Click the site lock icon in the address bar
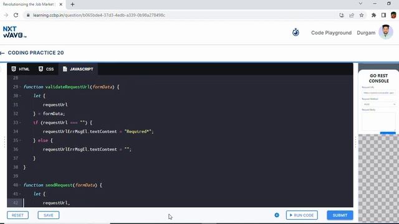This screenshot has width=399, height=224. 28,15
